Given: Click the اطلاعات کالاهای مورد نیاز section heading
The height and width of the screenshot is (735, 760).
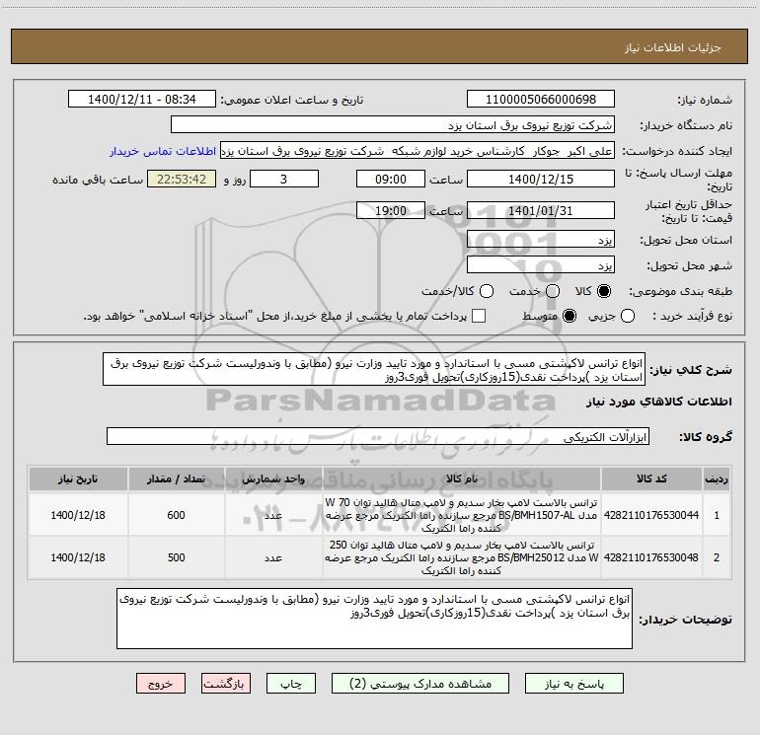Looking at the screenshot, I should 658,402.
